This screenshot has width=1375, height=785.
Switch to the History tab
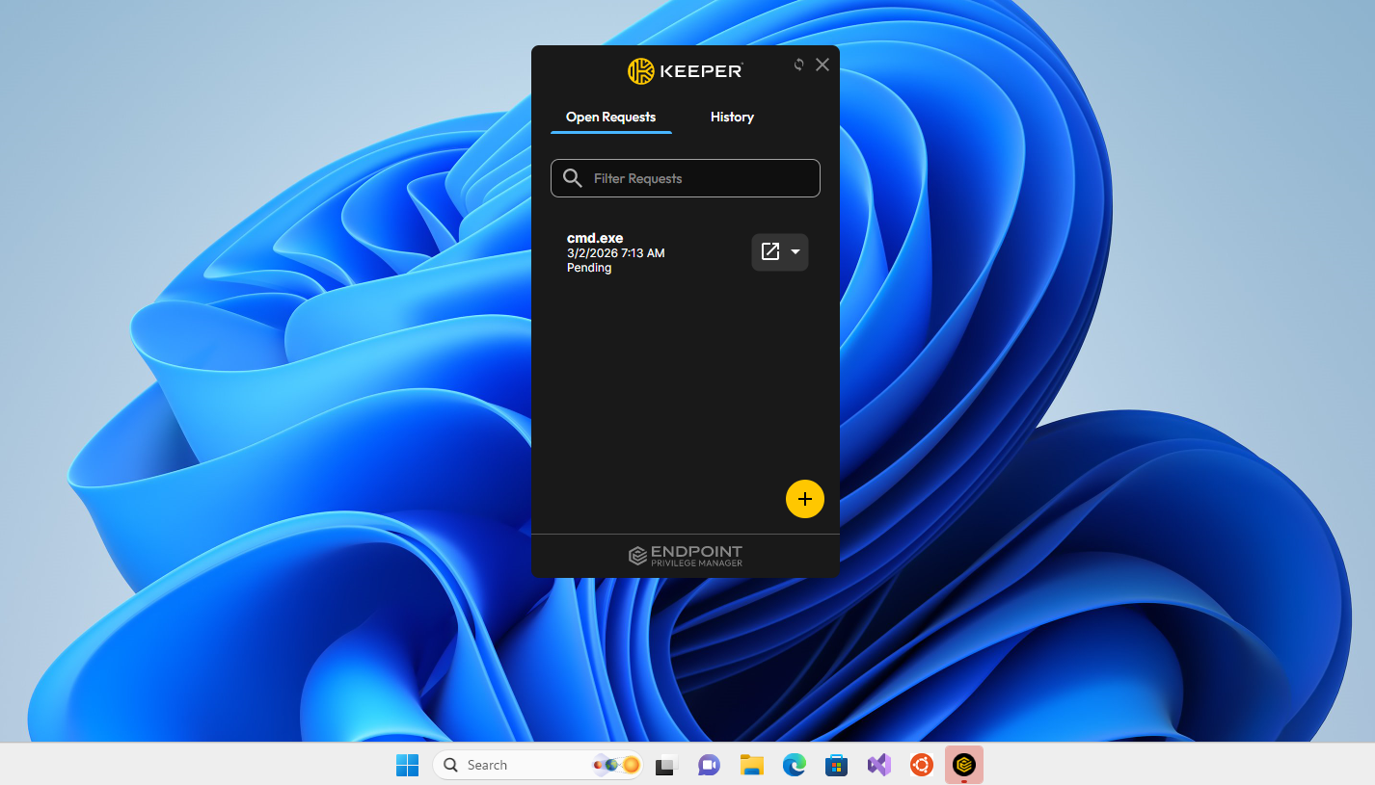point(732,118)
